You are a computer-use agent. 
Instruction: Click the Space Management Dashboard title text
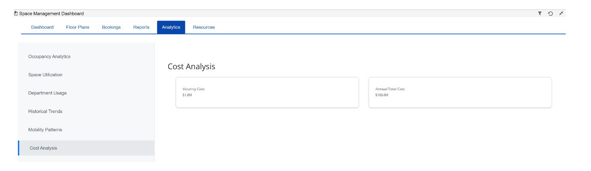[x=51, y=14]
